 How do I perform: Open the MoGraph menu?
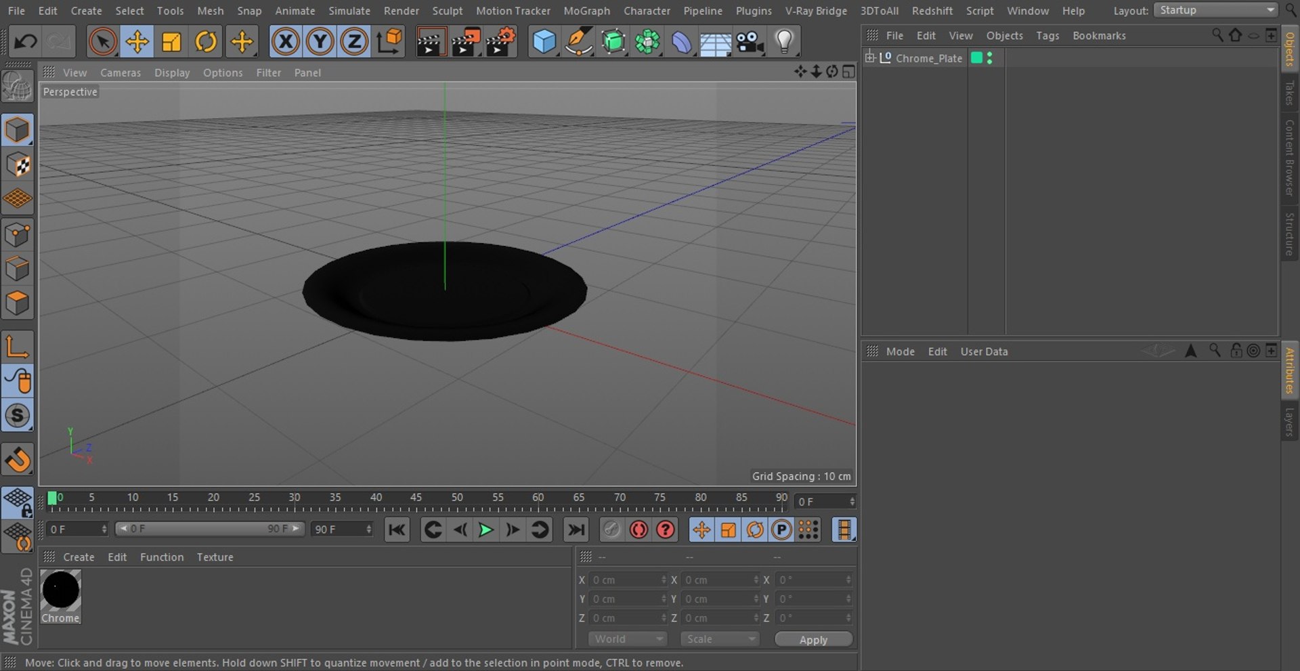(x=586, y=11)
